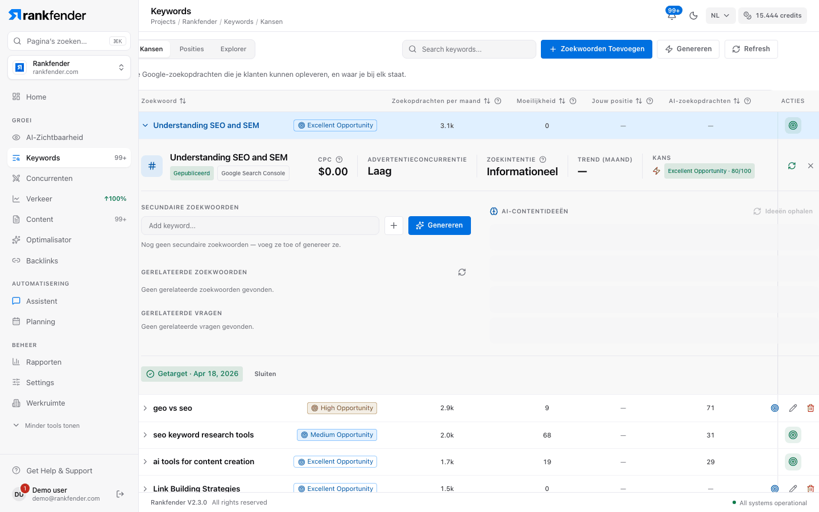Image resolution: width=819 pixels, height=512 pixels.
Task: Generate secondary keywords with Genereren
Action: [440, 226]
